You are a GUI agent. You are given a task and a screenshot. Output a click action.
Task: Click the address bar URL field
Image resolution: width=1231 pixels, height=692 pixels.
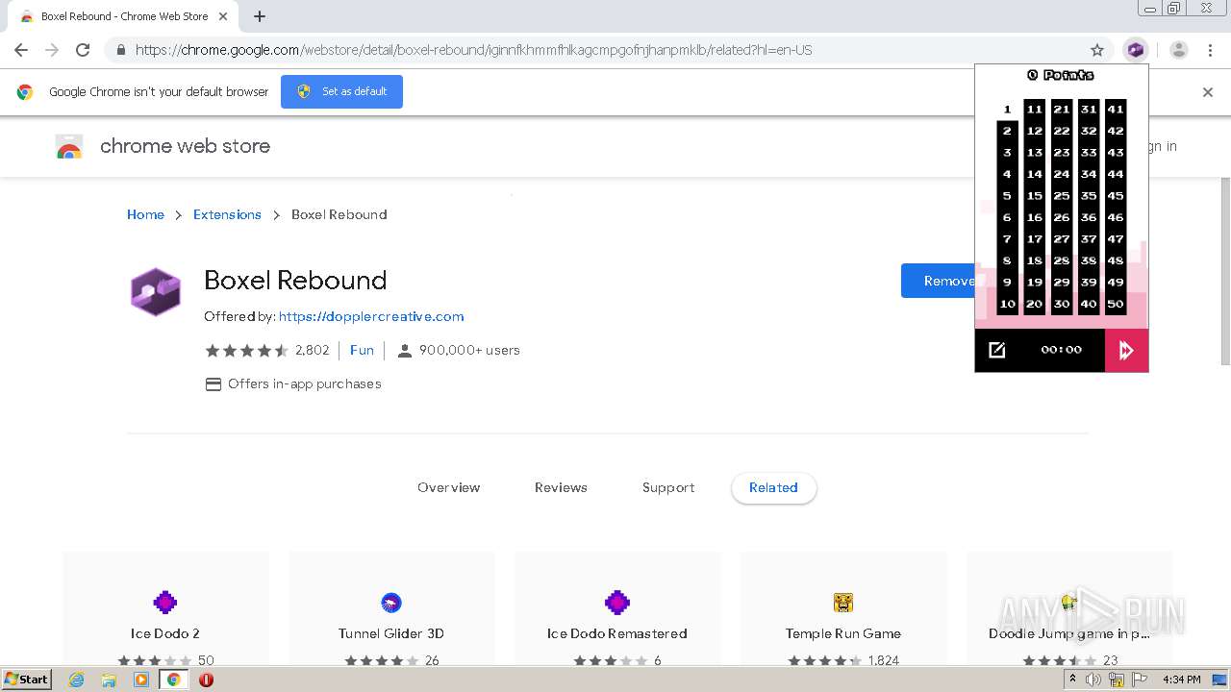(x=606, y=50)
